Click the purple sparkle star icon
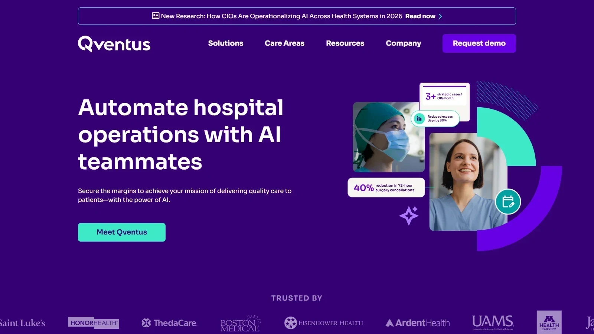The height and width of the screenshot is (334, 594). 409,215
